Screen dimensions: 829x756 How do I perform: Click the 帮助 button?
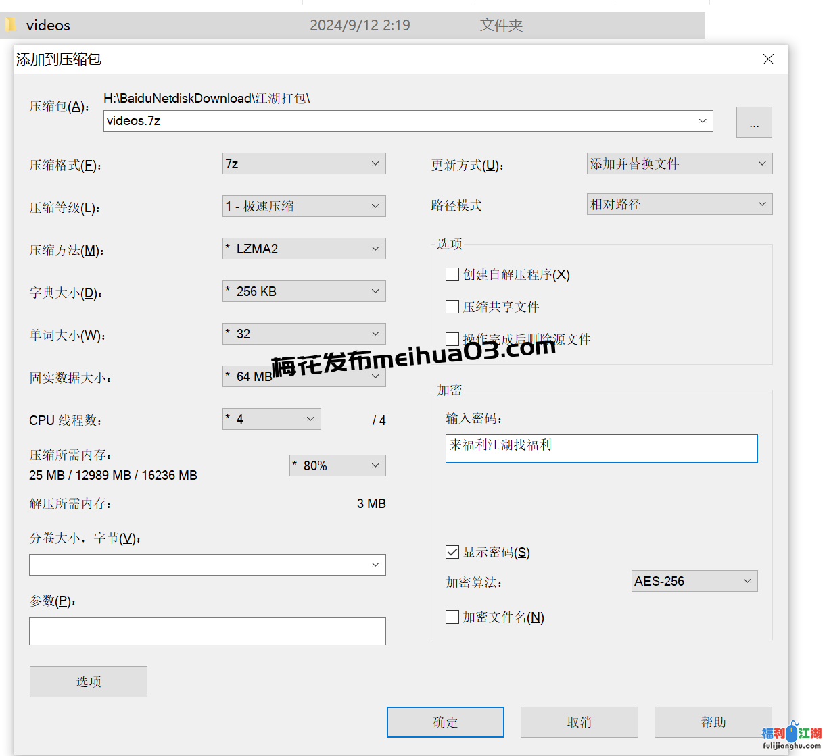coord(713,722)
